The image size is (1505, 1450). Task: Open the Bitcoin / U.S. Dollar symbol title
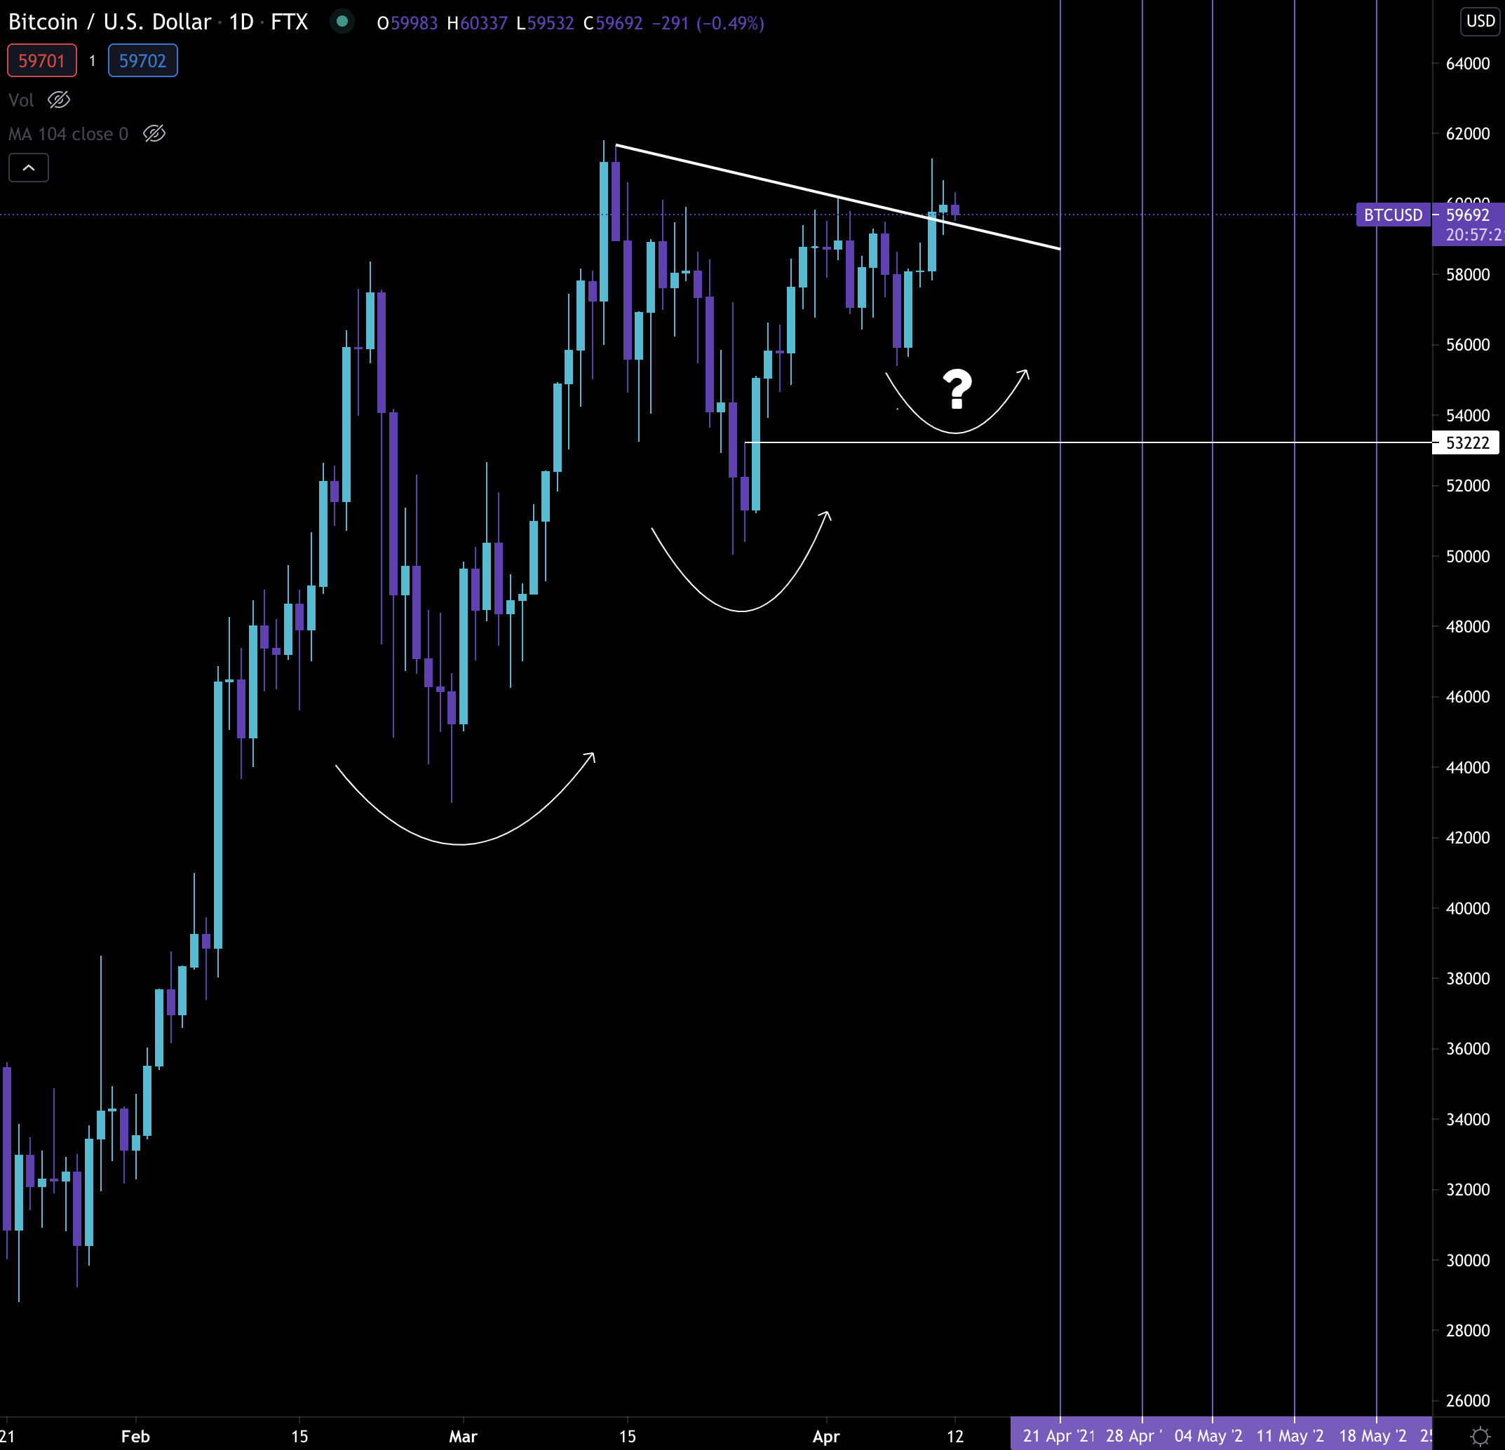tap(109, 22)
